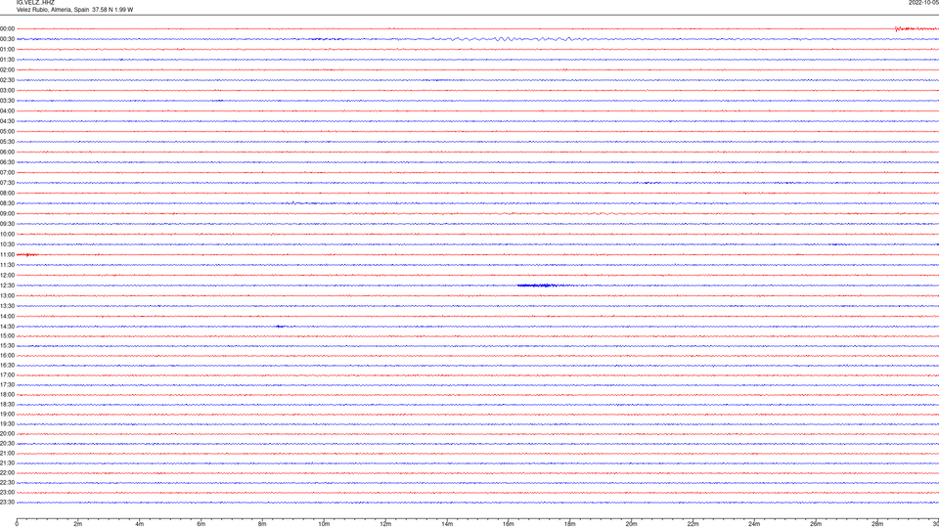Select the 09:00 row time label
The image size is (939, 528).
(x=7, y=214)
